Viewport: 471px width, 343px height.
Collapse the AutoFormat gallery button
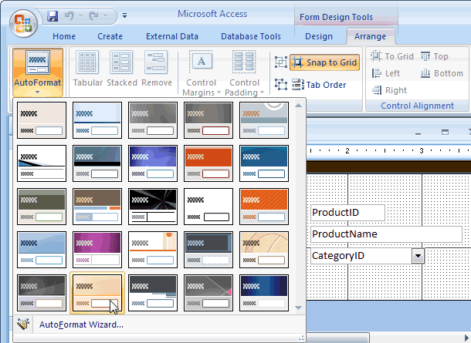tap(38, 72)
